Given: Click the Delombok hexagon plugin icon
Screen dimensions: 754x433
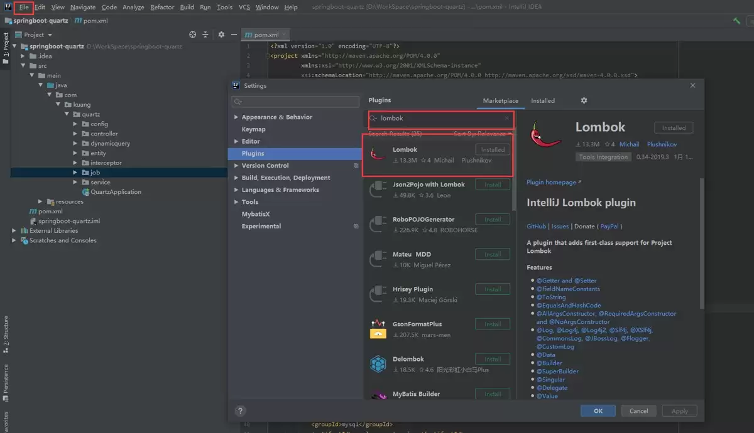Looking at the screenshot, I should 378,364.
